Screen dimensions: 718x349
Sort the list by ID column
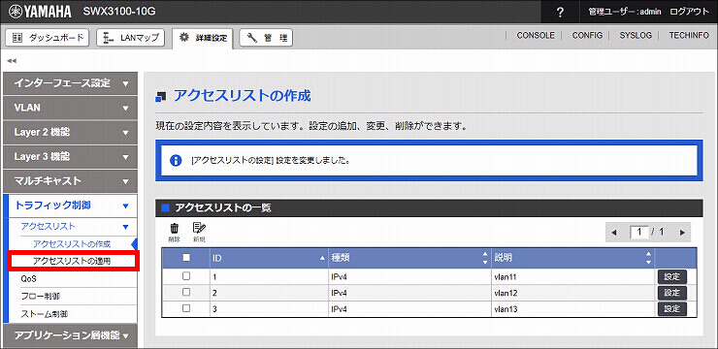[x=270, y=258]
